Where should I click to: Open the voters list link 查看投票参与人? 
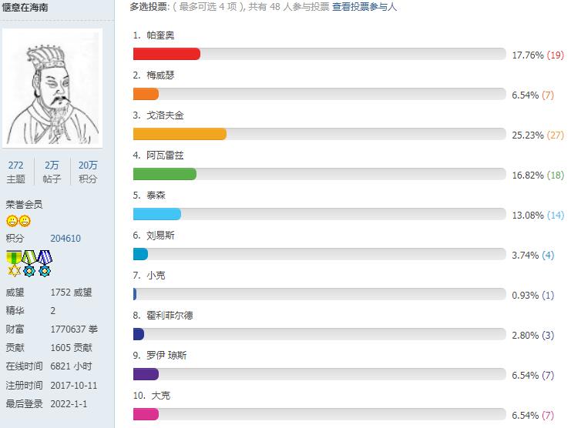364,7
